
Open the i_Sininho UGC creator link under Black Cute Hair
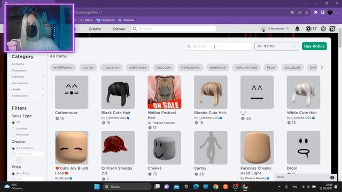[x=116, y=118]
